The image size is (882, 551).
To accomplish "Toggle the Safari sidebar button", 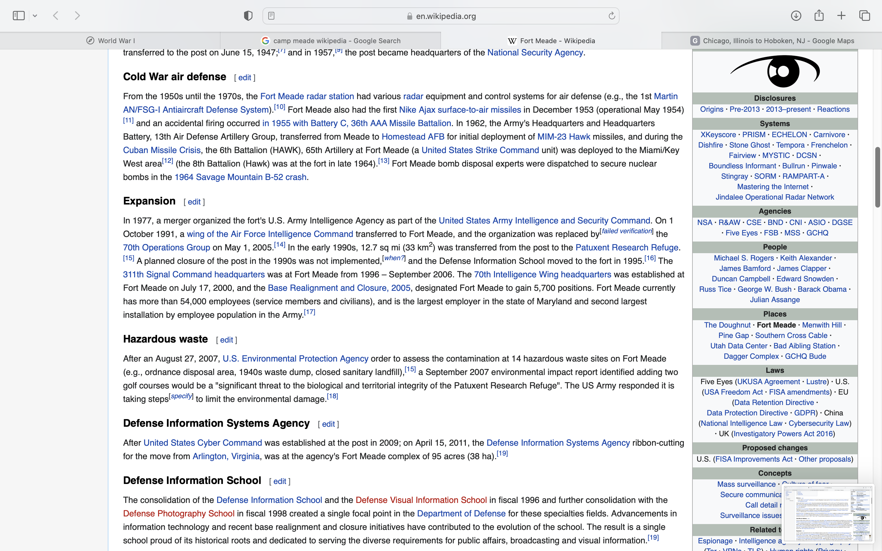I will 19,16.
